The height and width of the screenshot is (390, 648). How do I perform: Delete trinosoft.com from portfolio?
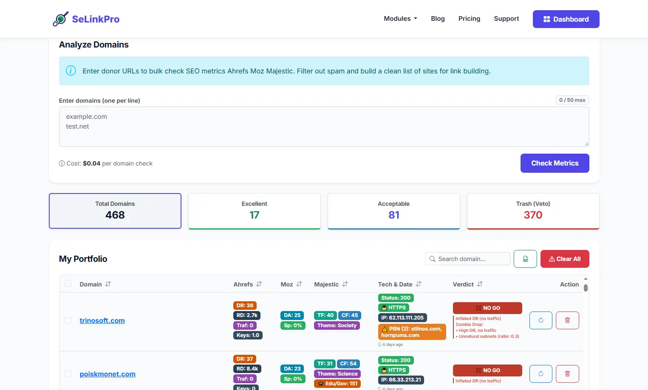point(567,320)
